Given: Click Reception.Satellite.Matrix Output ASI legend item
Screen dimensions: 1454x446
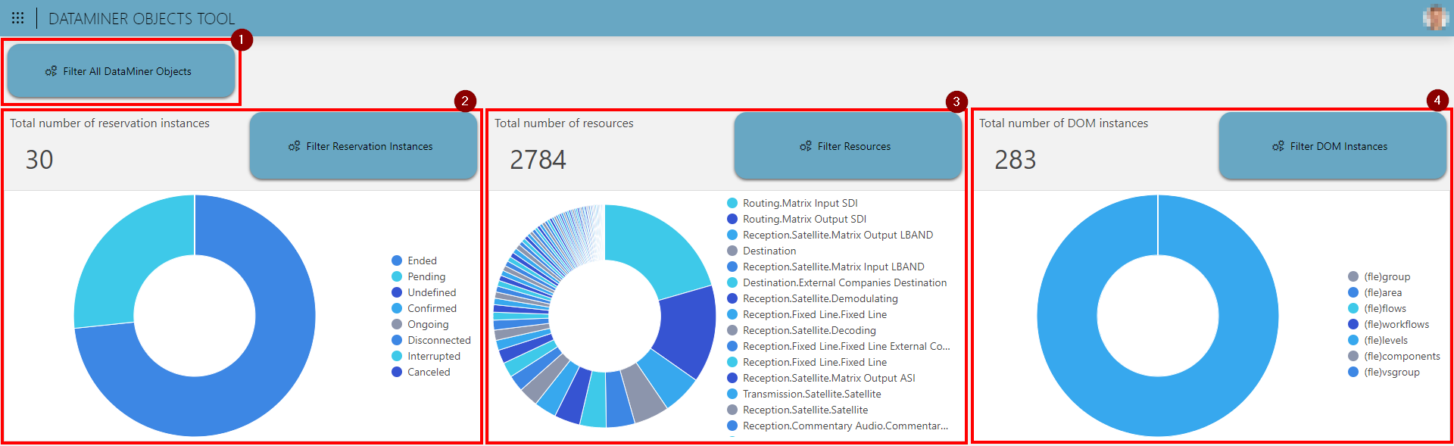Looking at the screenshot, I should [821, 378].
